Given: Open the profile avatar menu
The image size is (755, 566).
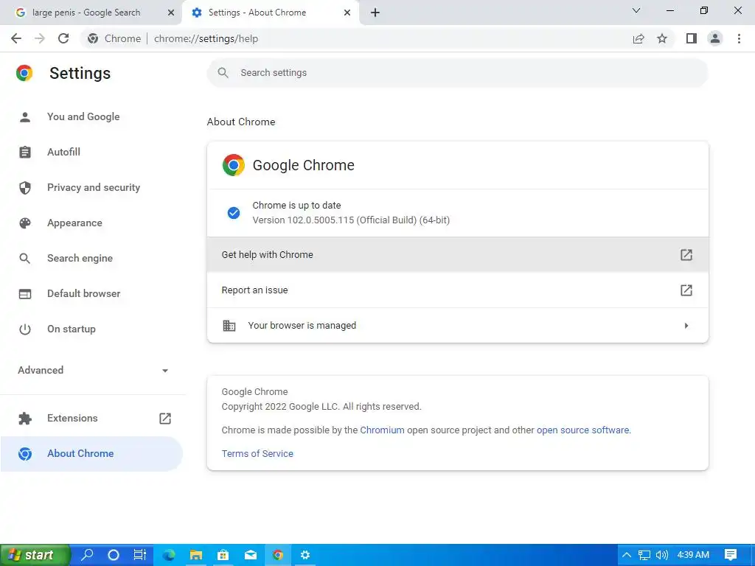Looking at the screenshot, I should pos(715,38).
